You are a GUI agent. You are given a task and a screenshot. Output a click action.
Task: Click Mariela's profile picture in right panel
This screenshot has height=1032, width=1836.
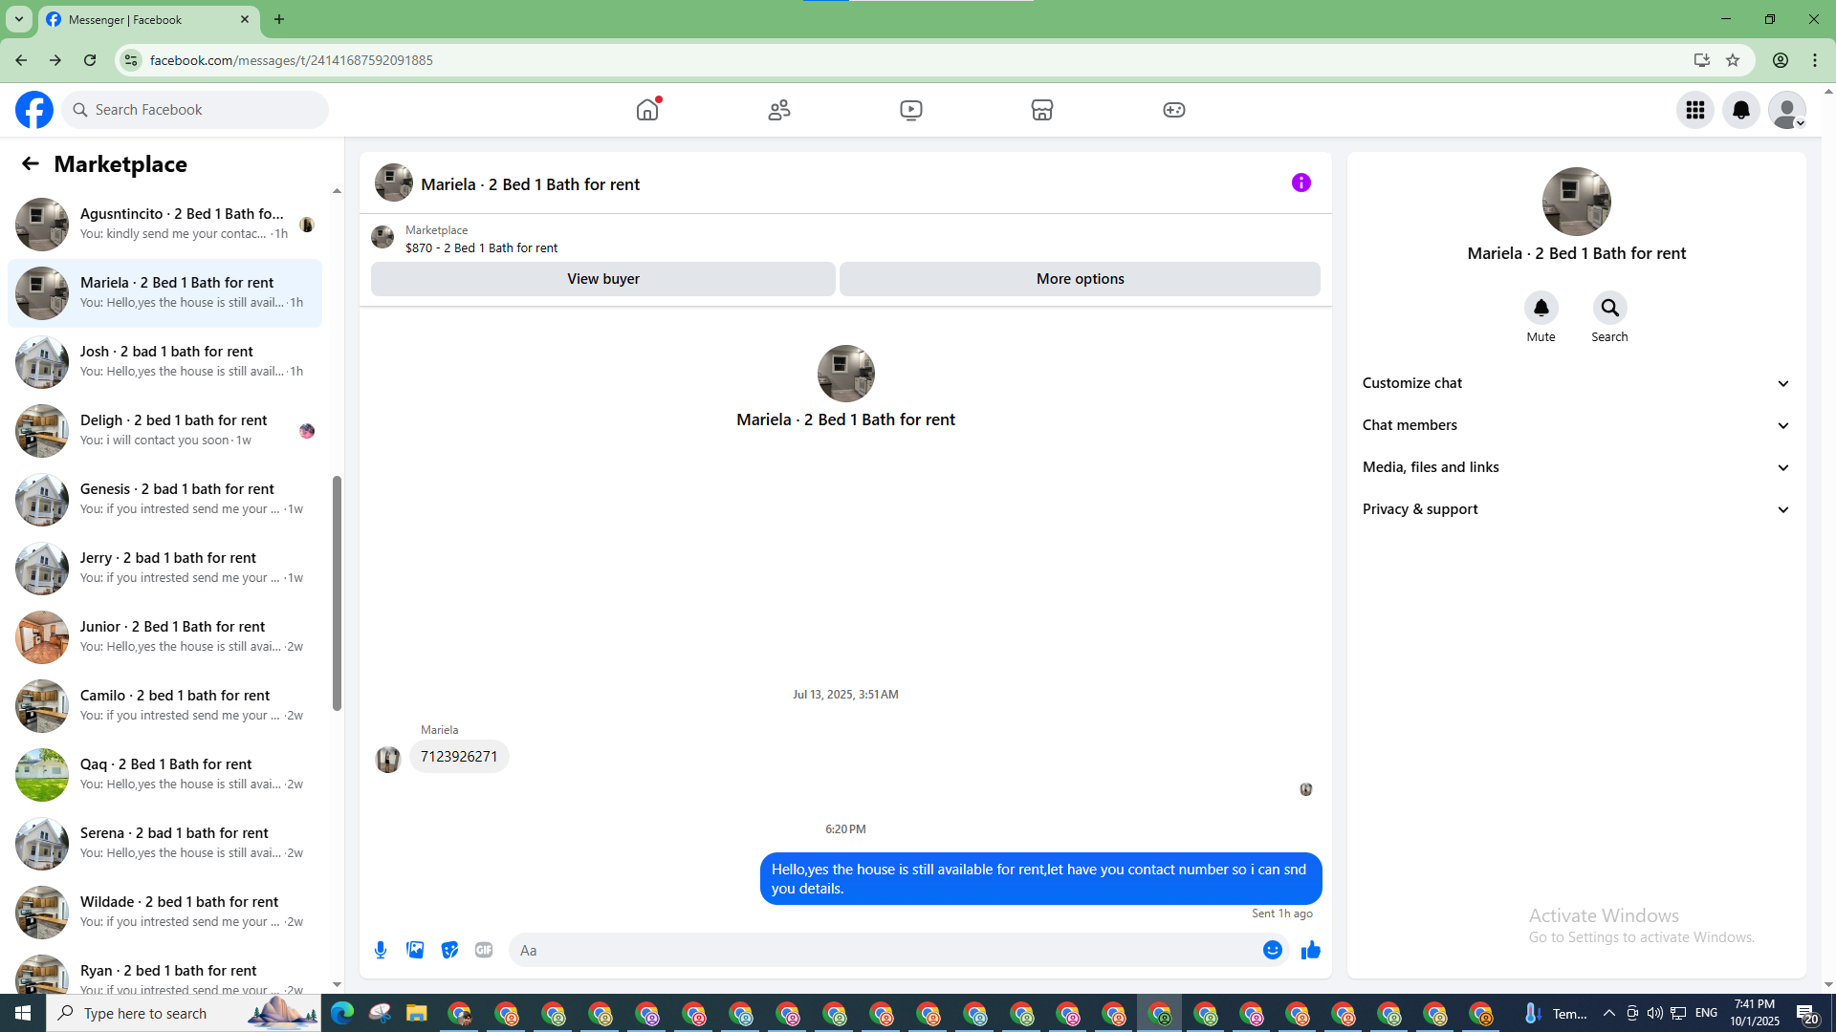pos(1576,202)
